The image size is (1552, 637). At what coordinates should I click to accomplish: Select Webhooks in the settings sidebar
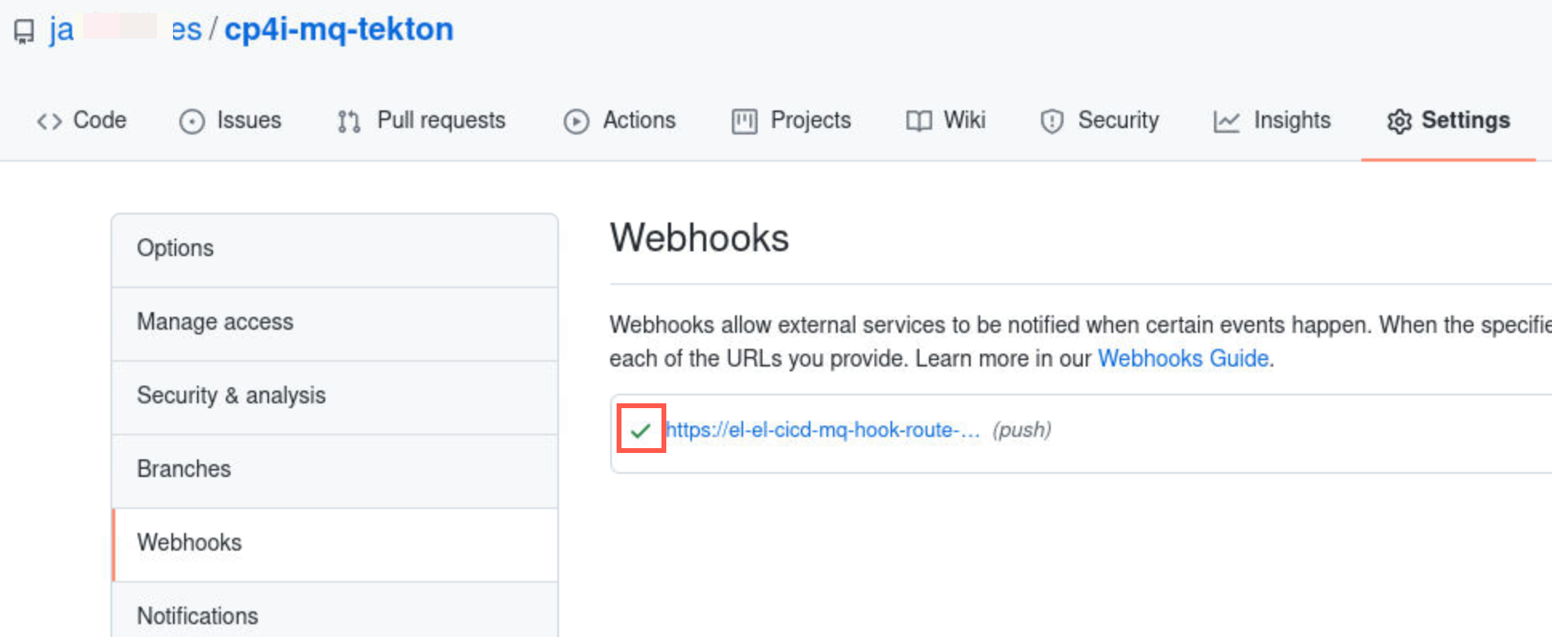335,544
